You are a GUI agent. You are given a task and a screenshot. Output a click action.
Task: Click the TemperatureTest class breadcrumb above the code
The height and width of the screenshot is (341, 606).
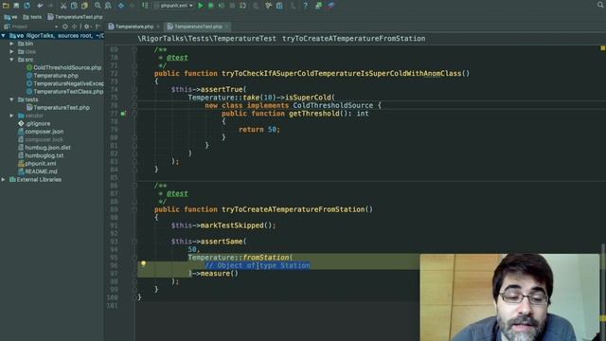click(x=206, y=38)
